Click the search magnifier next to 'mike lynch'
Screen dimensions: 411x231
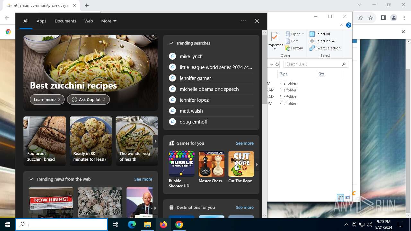[x=172, y=56]
